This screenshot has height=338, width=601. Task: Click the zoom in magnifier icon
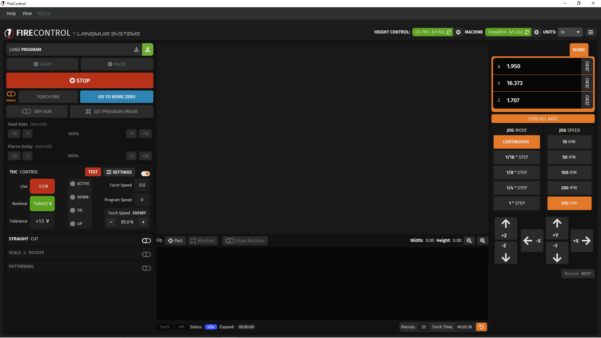coord(482,241)
